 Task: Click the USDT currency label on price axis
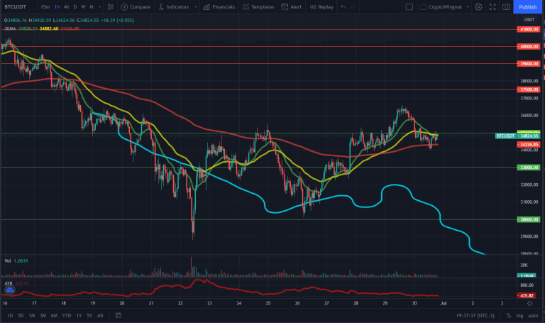[529, 19]
